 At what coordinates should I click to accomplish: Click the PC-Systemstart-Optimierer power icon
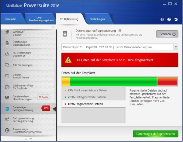click(7, 54)
